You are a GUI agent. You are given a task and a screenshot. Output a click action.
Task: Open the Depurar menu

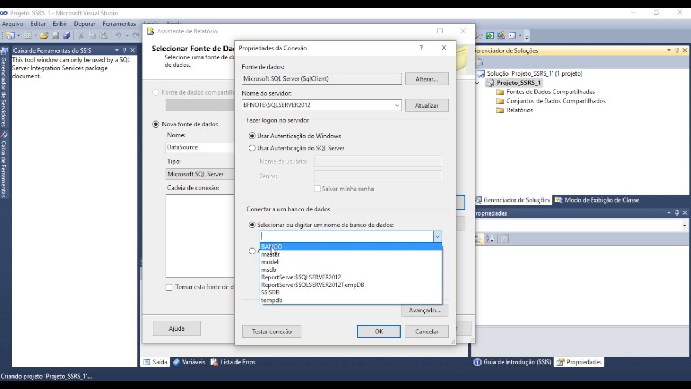point(85,24)
